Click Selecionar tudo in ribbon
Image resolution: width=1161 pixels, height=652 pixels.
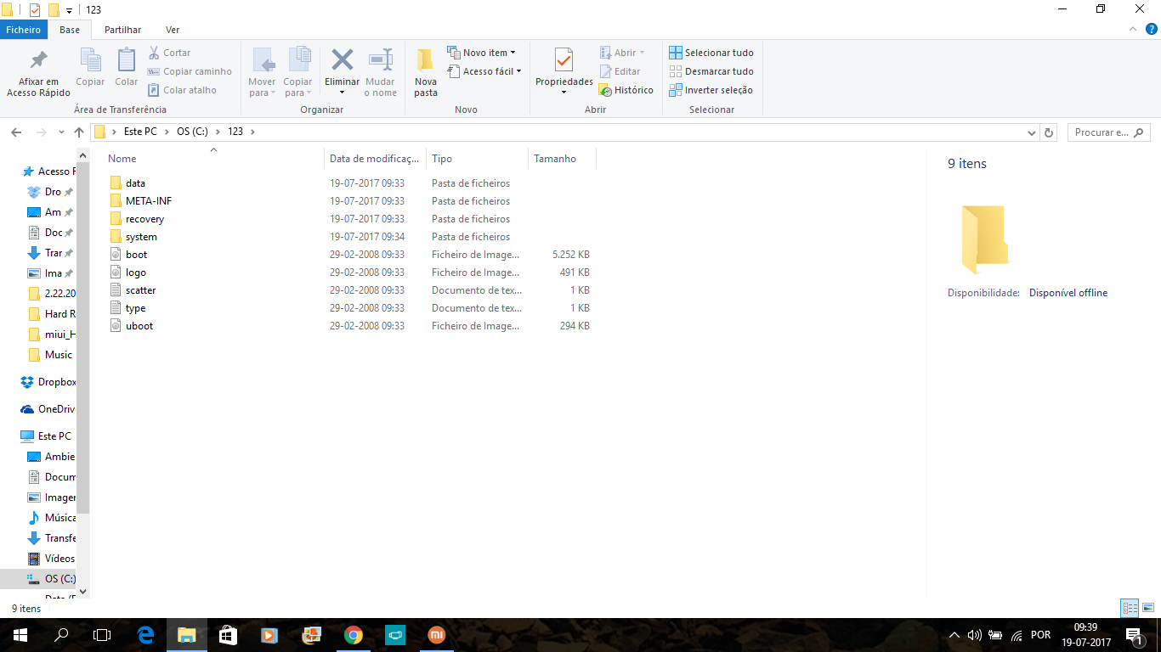coord(711,53)
